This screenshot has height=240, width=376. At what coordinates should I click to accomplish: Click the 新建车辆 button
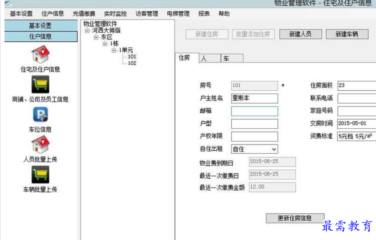(347, 34)
